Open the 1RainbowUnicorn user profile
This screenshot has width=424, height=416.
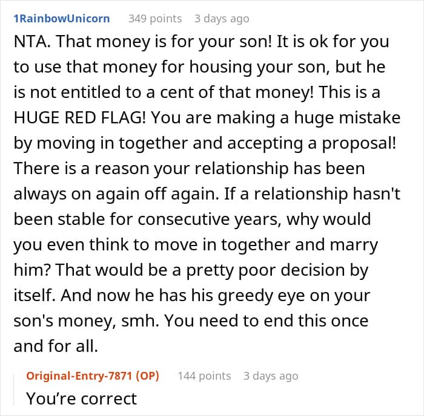(x=62, y=18)
